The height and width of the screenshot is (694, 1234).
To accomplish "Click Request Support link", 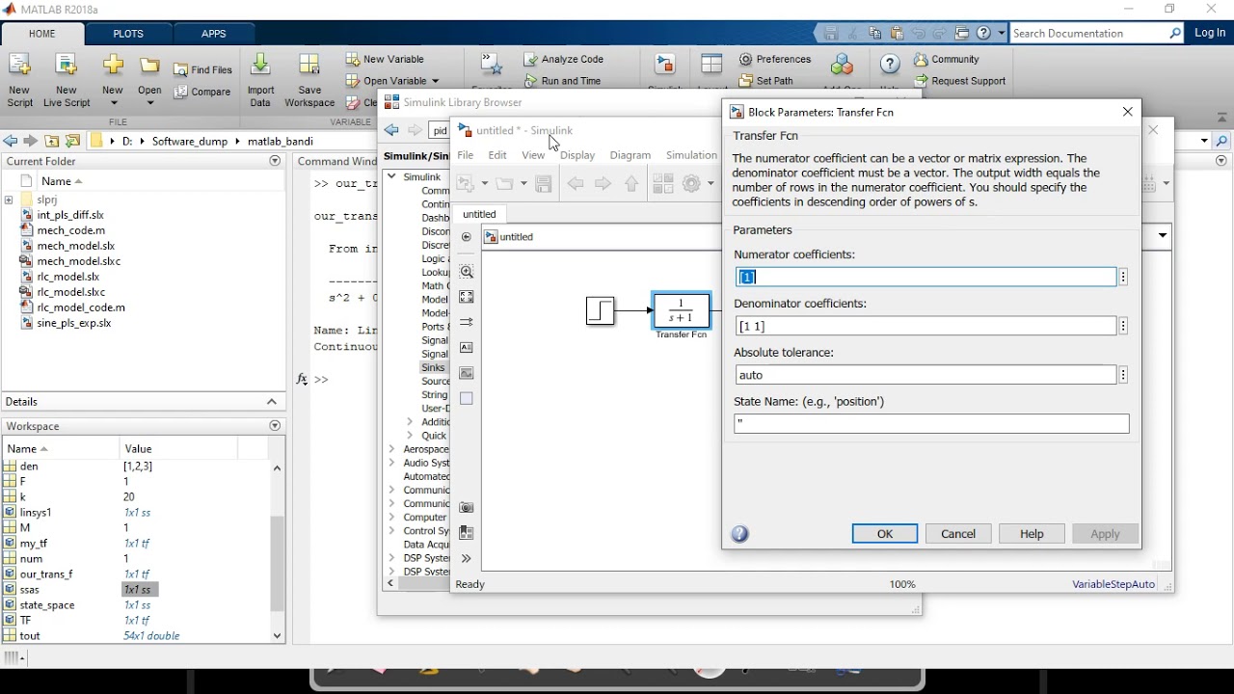I will click(x=960, y=81).
